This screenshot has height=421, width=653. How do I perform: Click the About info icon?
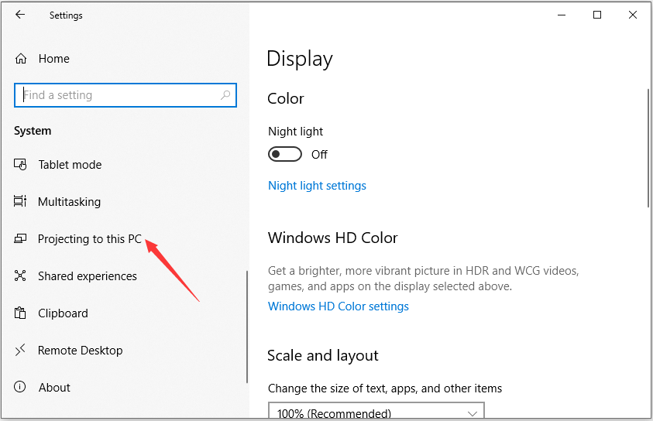(x=19, y=387)
